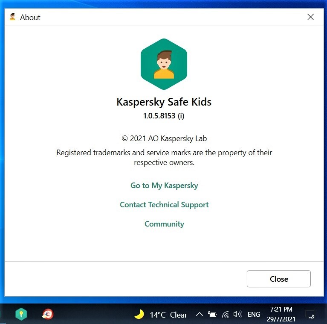Open the notification center icon
This screenshot has width=327, height=324.
(310, 314)
